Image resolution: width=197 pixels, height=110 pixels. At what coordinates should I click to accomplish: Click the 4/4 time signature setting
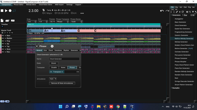pos(74,13)
